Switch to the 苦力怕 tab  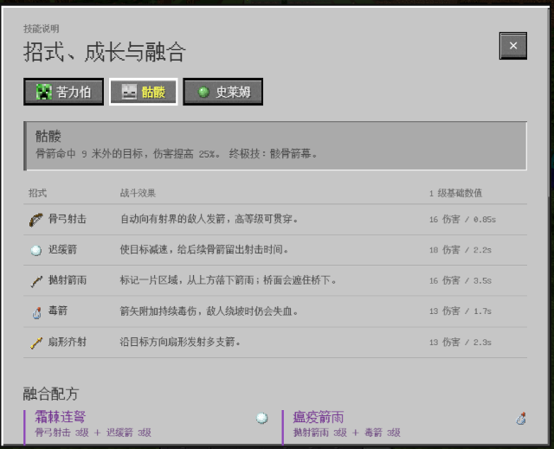(63, 92)
